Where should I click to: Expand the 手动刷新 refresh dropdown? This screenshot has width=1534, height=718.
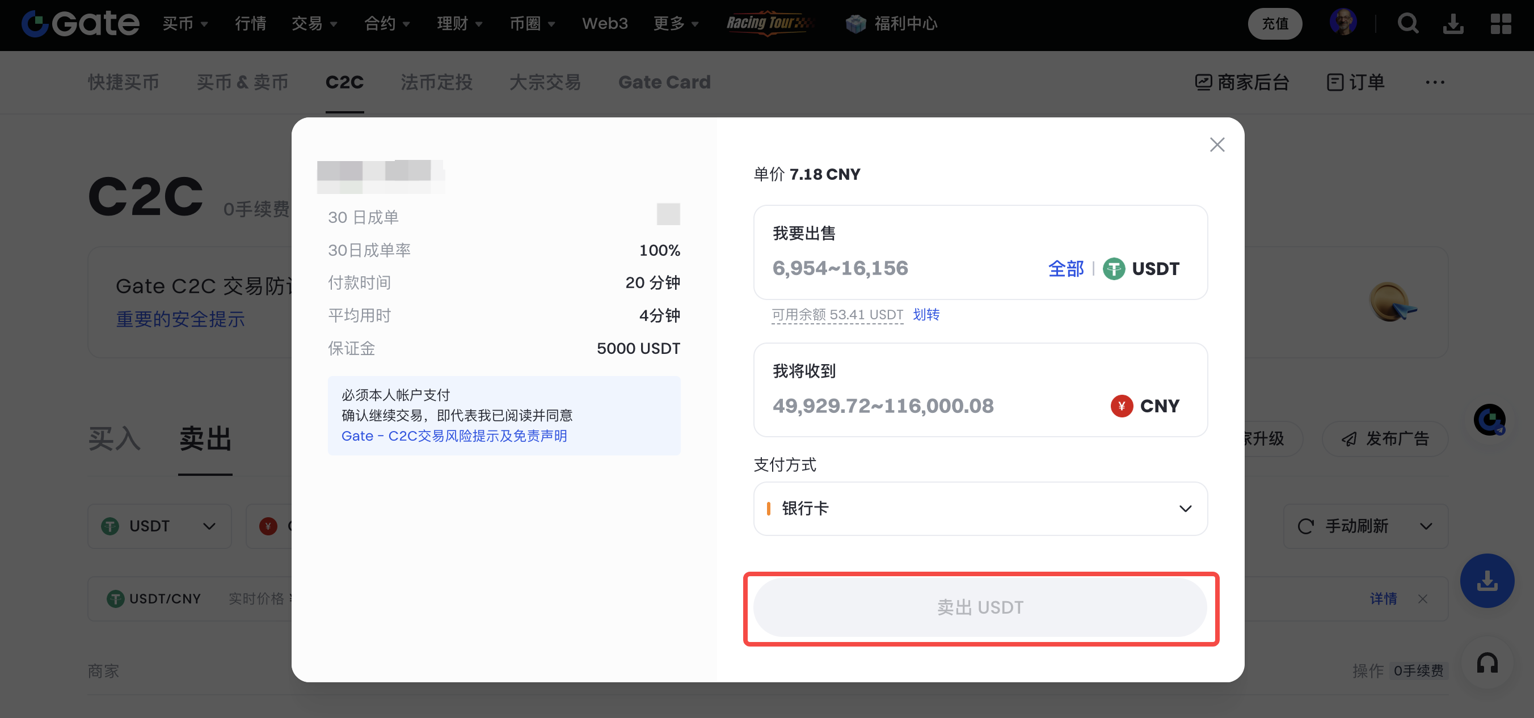1365,526
